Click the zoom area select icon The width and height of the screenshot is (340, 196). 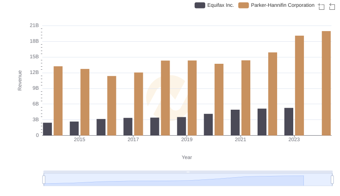(x=321, y=6)
